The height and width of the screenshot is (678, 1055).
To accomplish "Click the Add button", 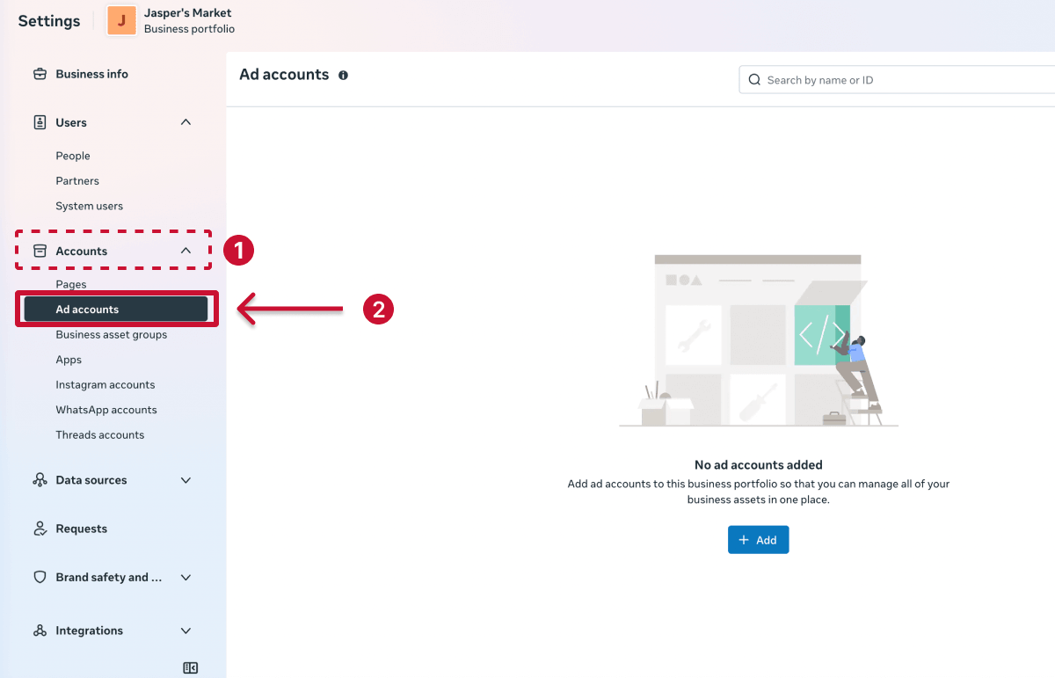I will 758,539.
